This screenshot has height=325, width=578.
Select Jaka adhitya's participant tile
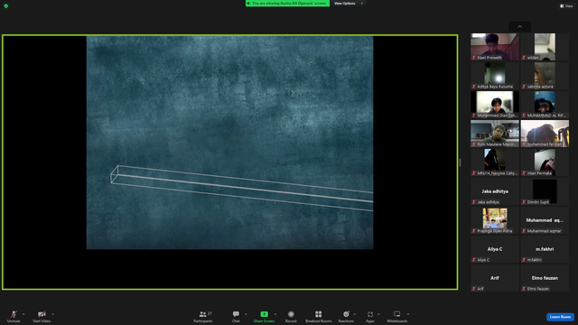tap(495, 191)
